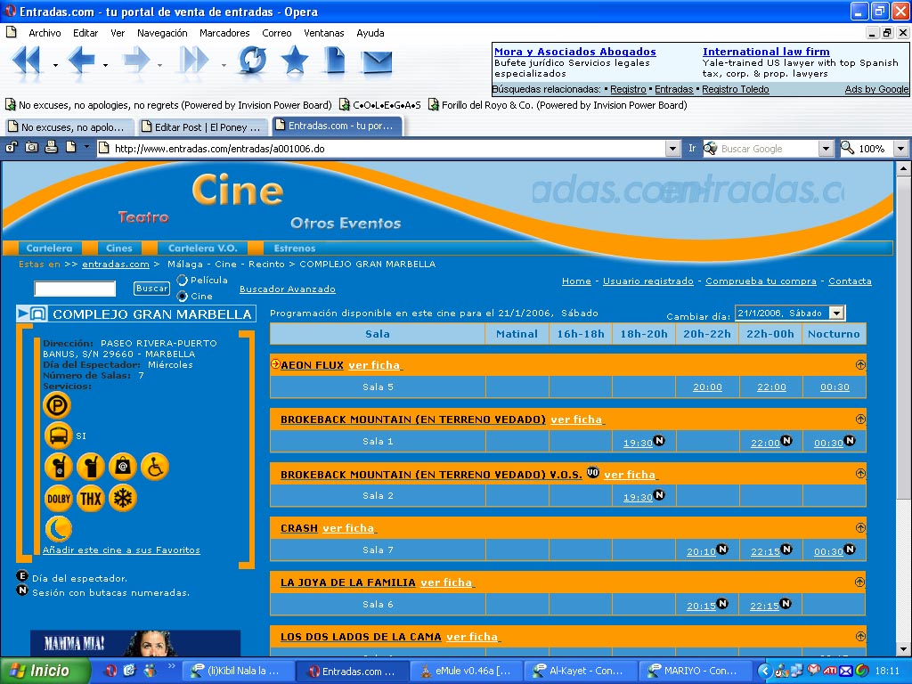Click the page scrollbar down arrow
The image size is (912, 684).
(903, 649)
